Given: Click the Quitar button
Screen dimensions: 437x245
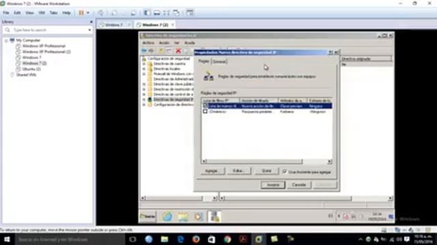Looking at the screenshot, I should [266, 171].
